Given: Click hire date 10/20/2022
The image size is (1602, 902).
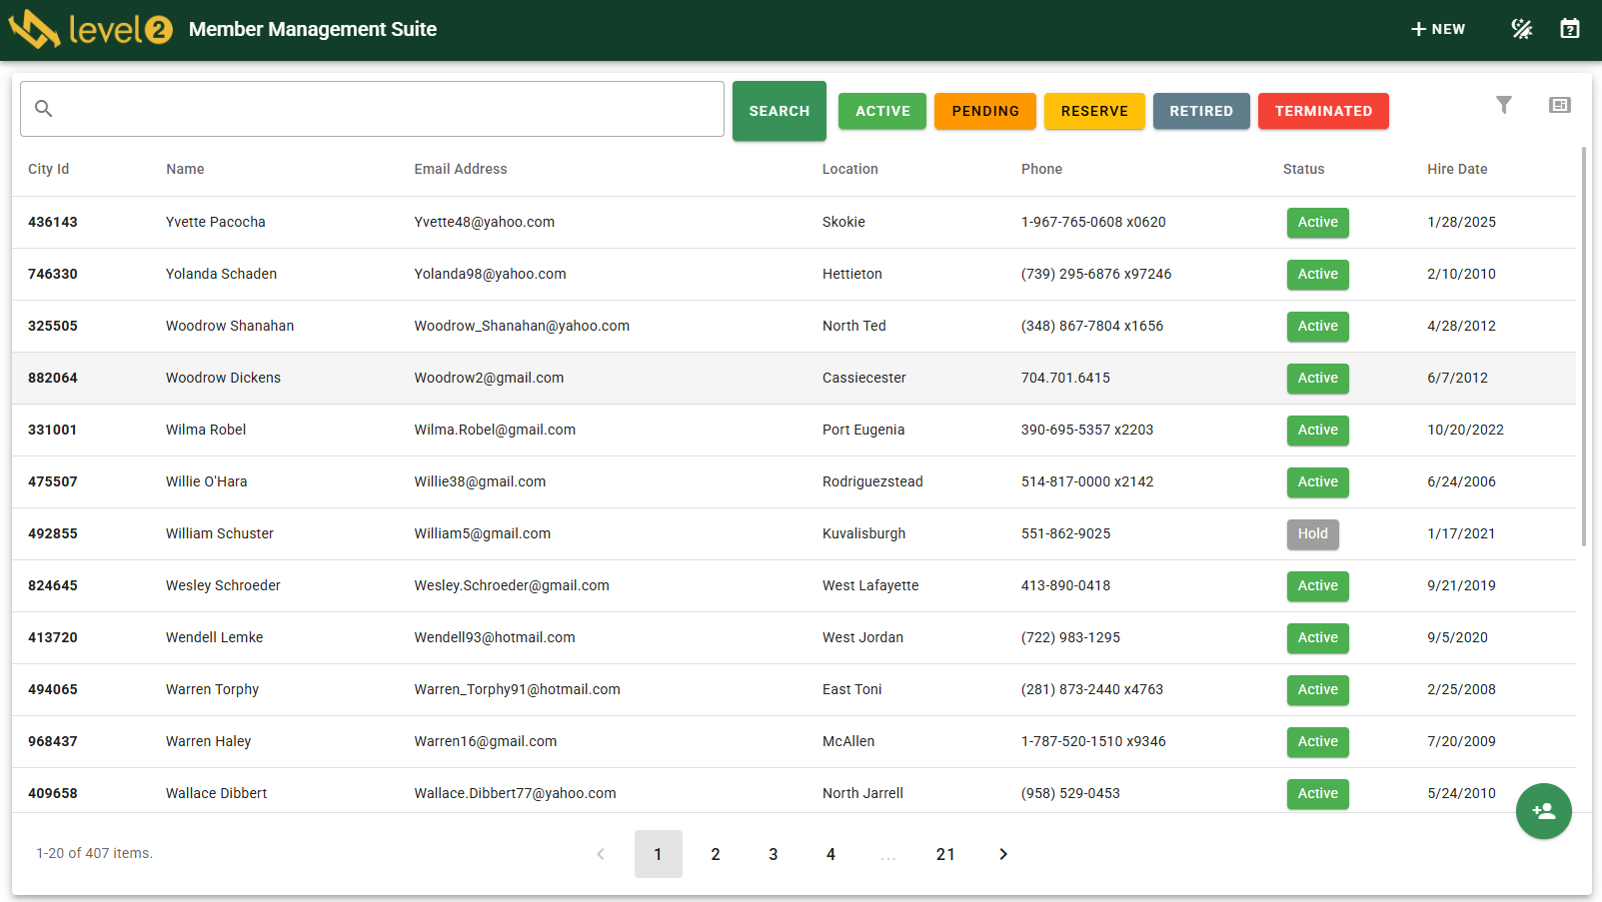Looking at the screenshot, I should coord(1465,430).
